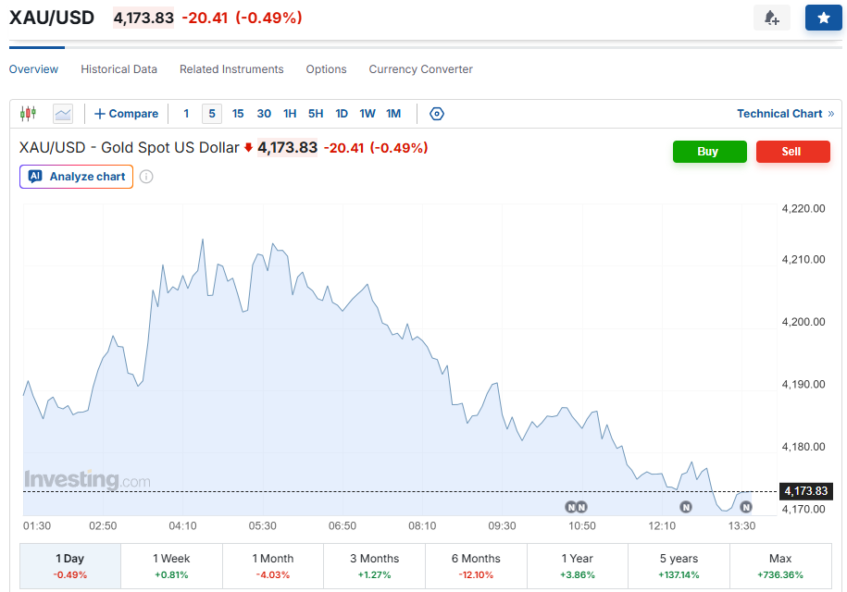Open the news marker near 12:30
The width and height of the screenshot is (847, 592).
[x=686, y=507]
